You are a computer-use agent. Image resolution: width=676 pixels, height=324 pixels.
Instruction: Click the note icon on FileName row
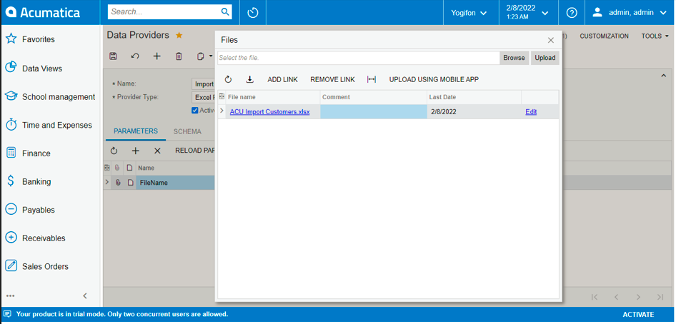click(130, 183)
